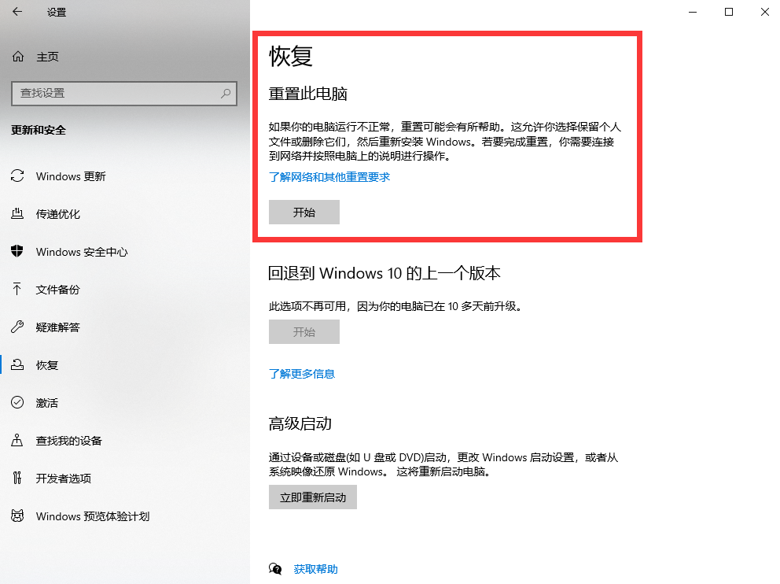The image size is (780, 584).
Task: Click the 传递优化 icon
Action: point(17,214)
